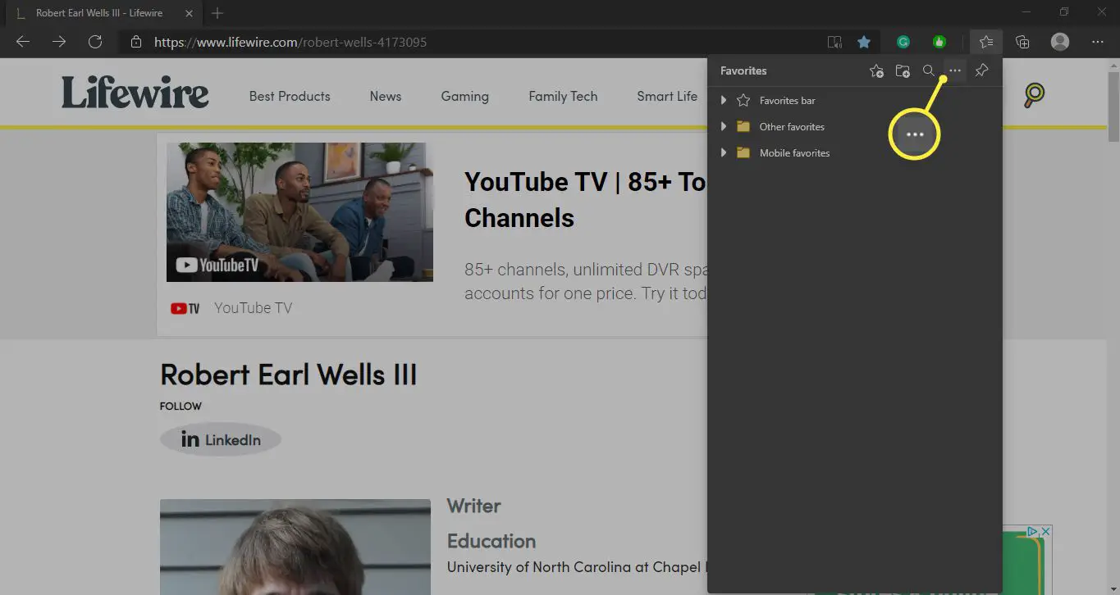Open Lifewire site search magnifier
This screenshot has height=595, width=1120.
pyautogui.click(x=1034, y=96)
